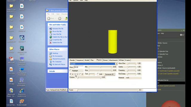Image resolution: width=191 pixels, height=107 pixels.
Task: Select the Autodesk 3ds Max 9 shortcut
Action: pos(22,50)
